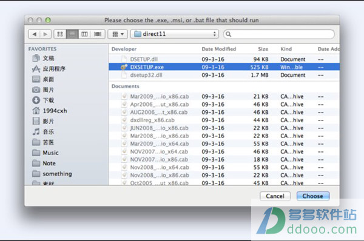Select Mar2009_...io_x86.cab file
This screenshot has height=241, width=364.
click(224, 96)
